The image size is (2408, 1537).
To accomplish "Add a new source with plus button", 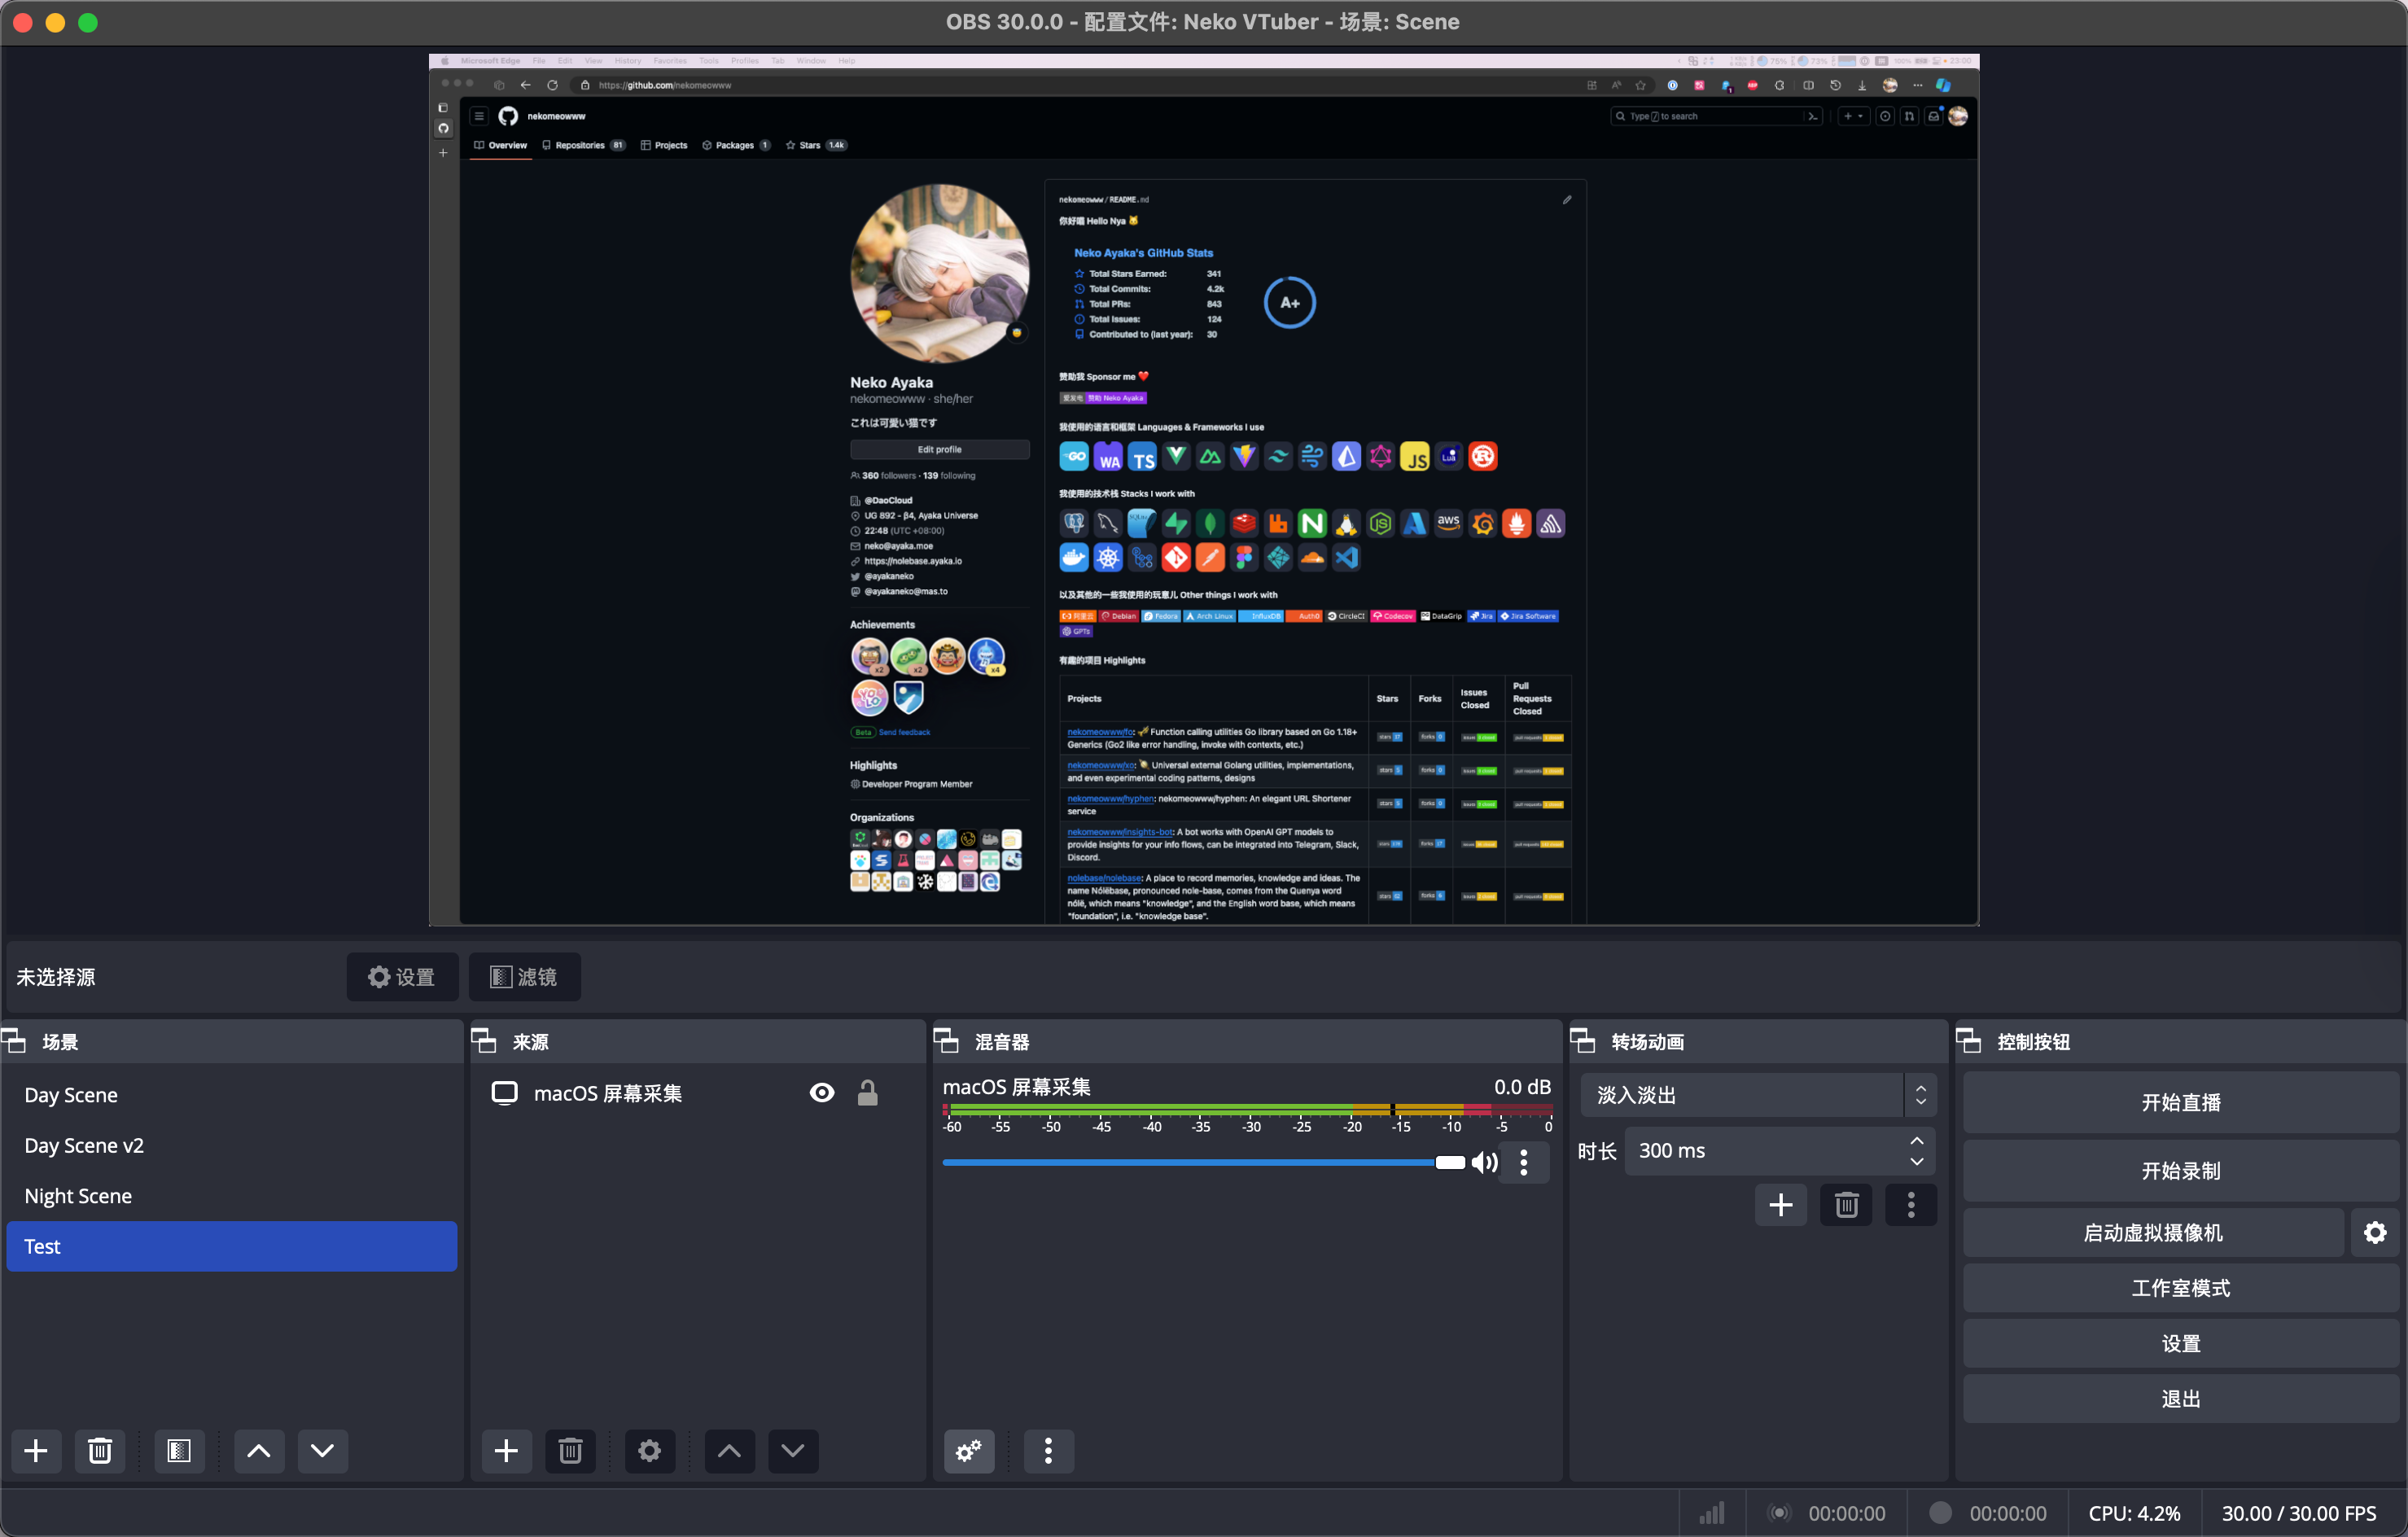I will [x=506, y=1450].
